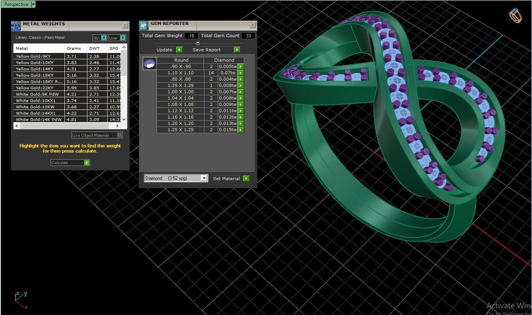The width and height of the screenshot is (532, 315).
Task: Click the Metal column header
Action: [x=39, y=48]
